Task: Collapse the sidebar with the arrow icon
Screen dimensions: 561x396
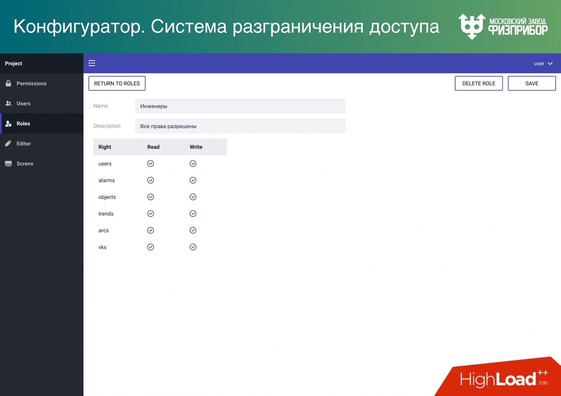Action: [92, 63]
